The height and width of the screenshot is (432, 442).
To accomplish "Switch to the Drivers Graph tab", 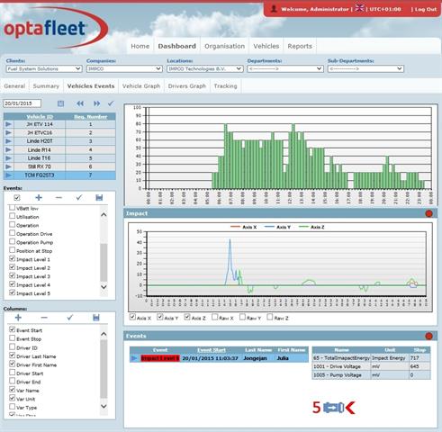I will [x=187, y=86].
